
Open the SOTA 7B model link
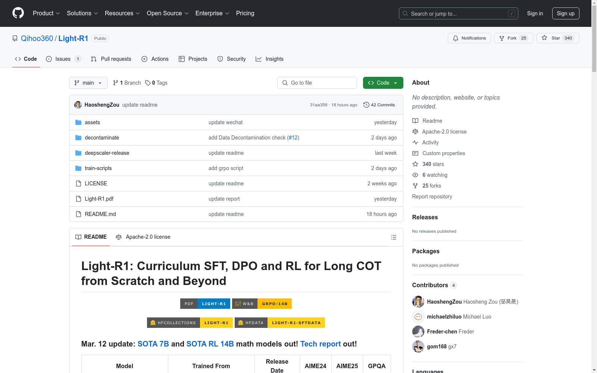coord(153,344)
